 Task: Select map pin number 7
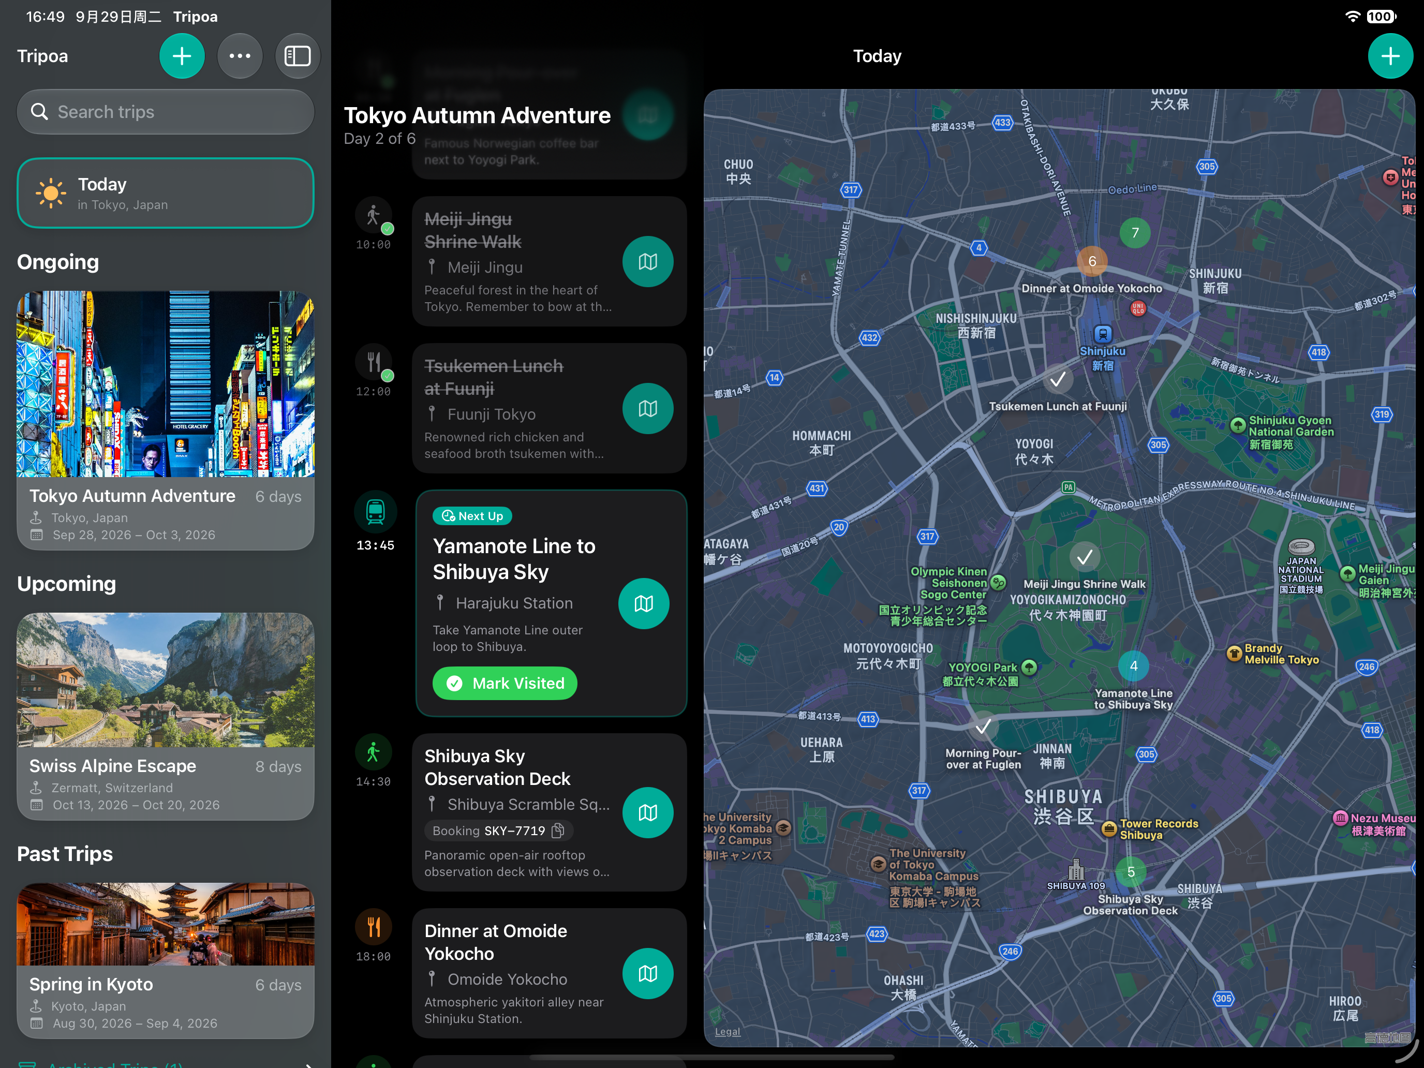point(1135,233)
